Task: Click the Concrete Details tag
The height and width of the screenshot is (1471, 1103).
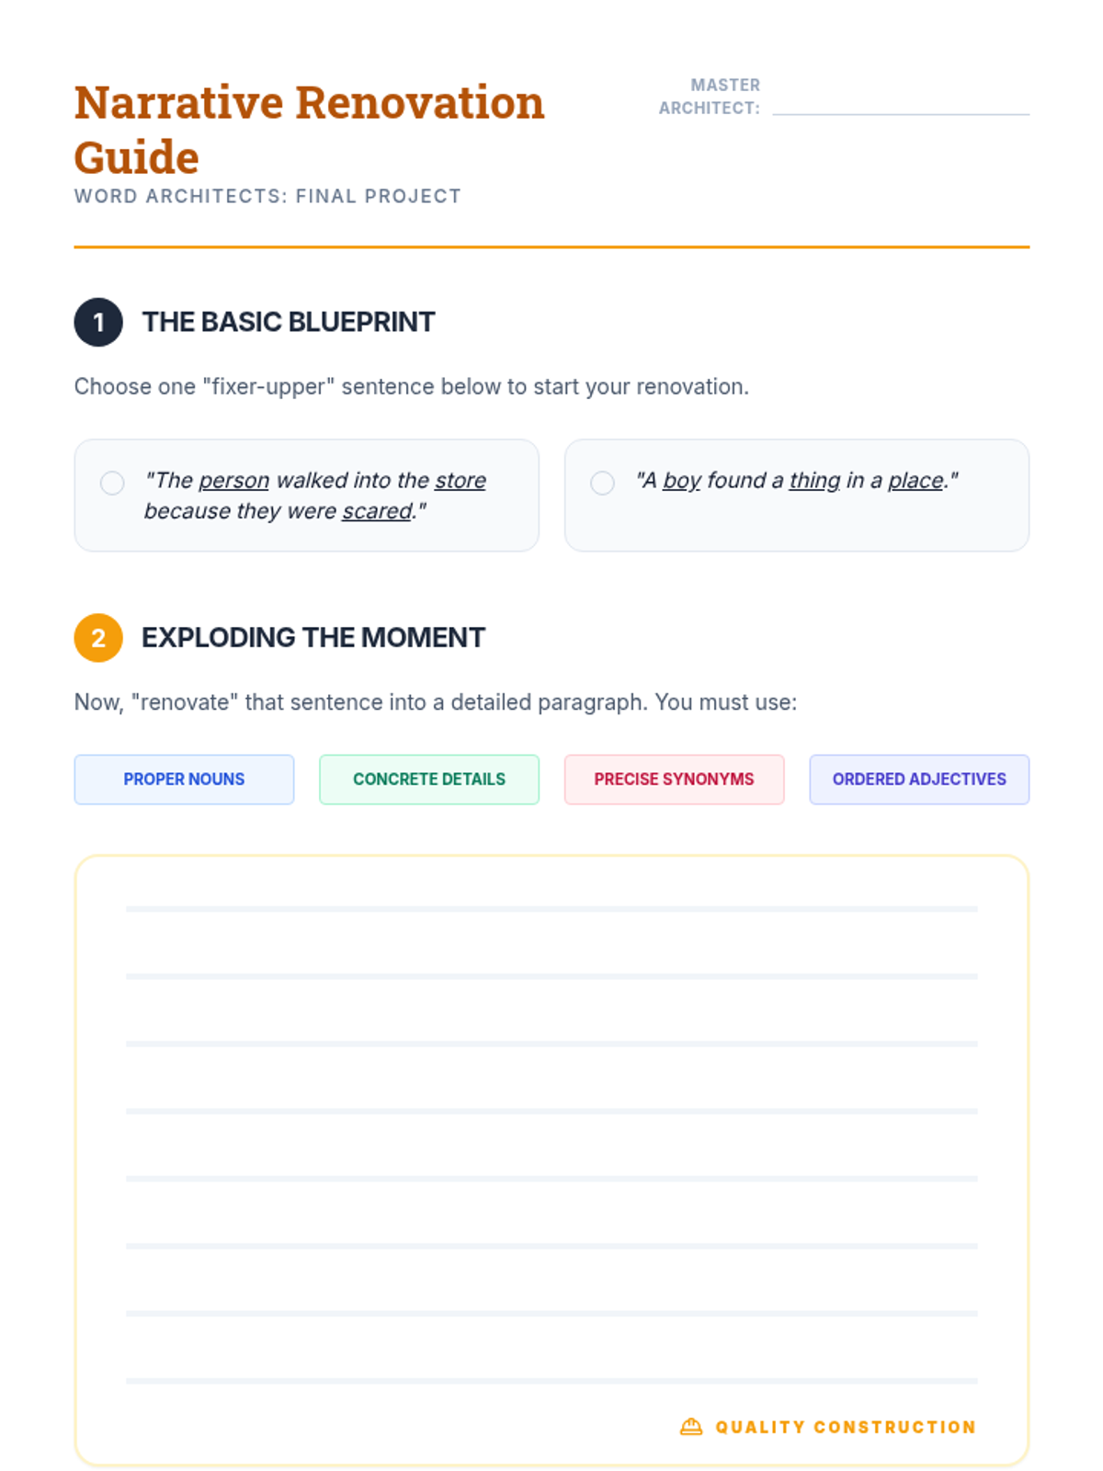Action: click(x=429, y=780)
